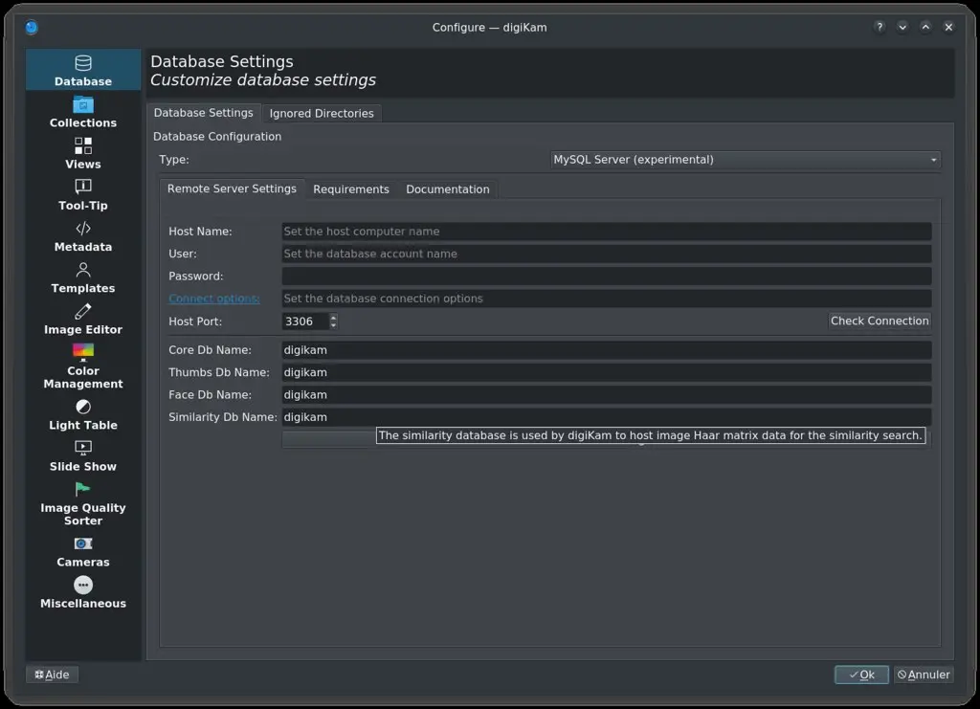Click the Aide button
The image size is (980, 709).
click(x=52, y=675)
